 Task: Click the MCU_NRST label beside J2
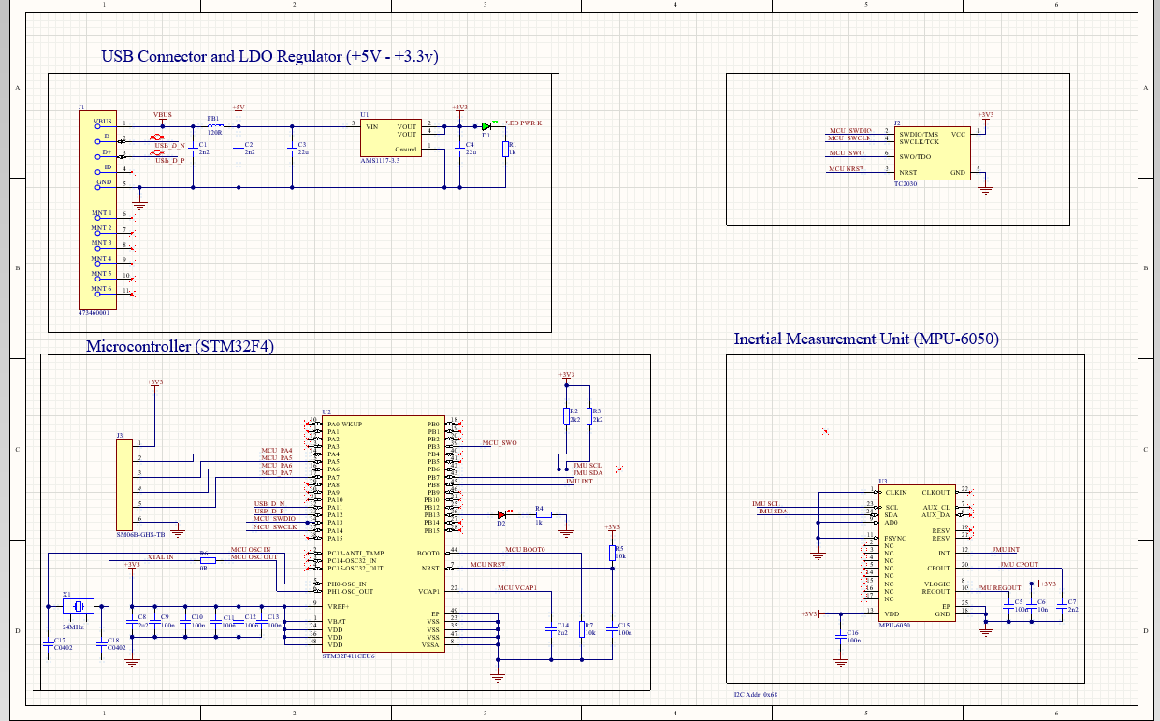(x=846, y=169)
